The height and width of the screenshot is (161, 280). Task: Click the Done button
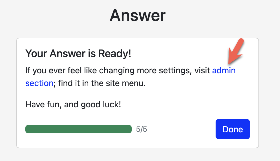point(232,129)
